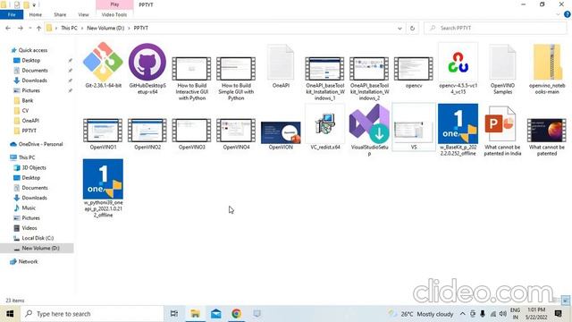Screen dimensions: 572x322
Task: Open the Play contextual tab
Action: tap(114, 4)
